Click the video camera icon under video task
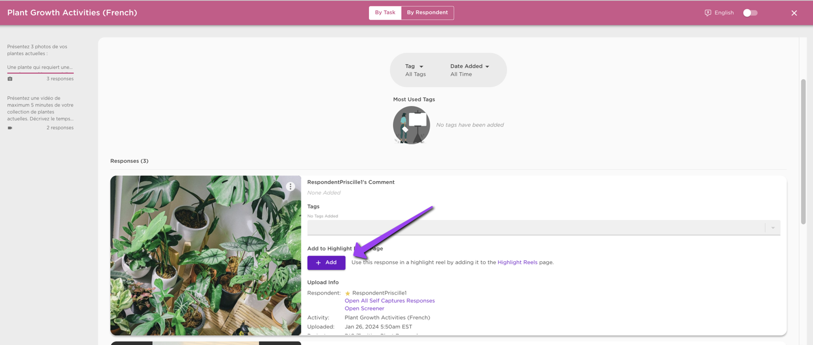Viewport: 813px width, 345px height. coord(10,128)
